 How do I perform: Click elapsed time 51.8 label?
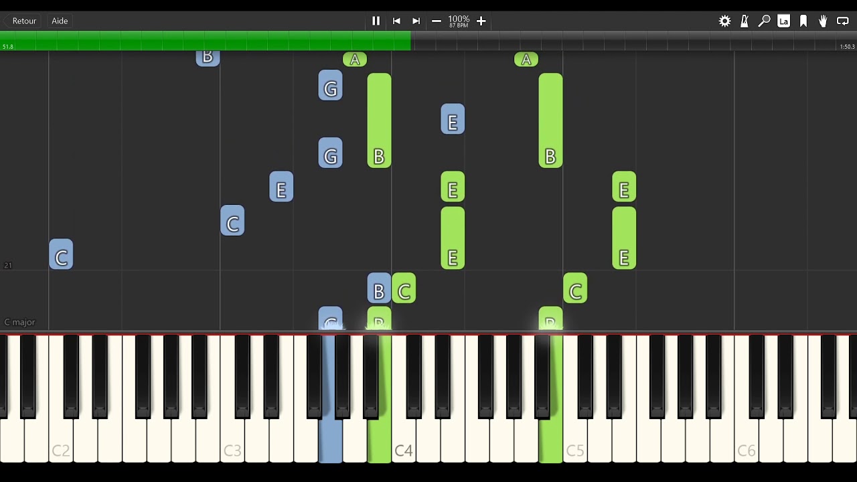[8, 47]
